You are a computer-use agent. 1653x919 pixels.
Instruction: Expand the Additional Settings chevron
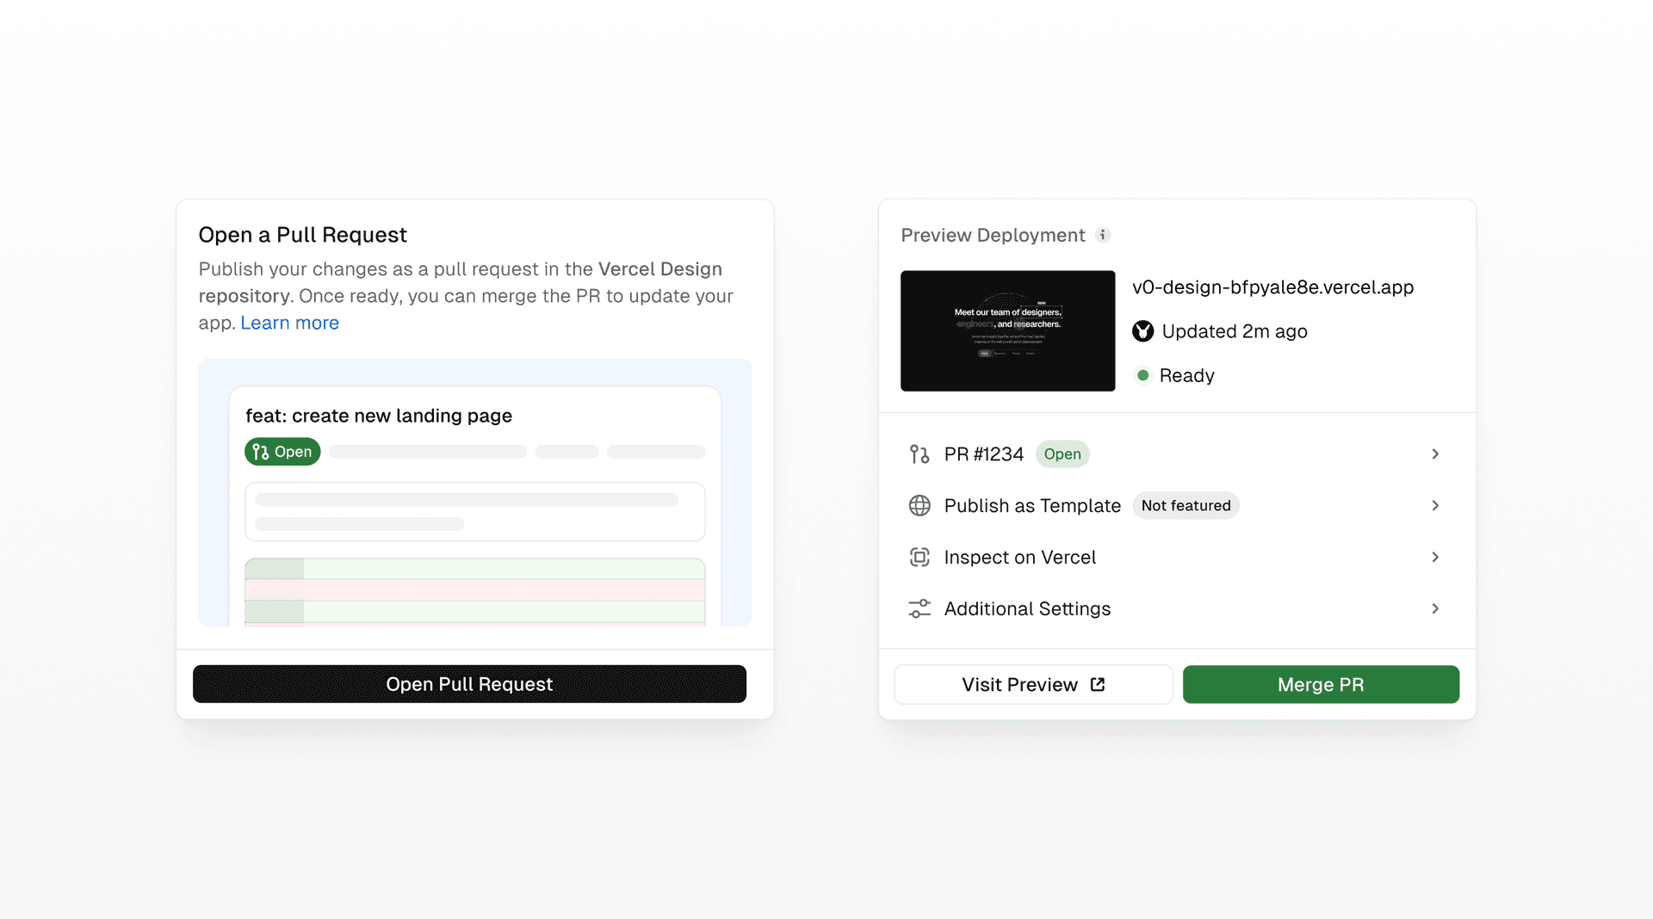click(1435, 609)
